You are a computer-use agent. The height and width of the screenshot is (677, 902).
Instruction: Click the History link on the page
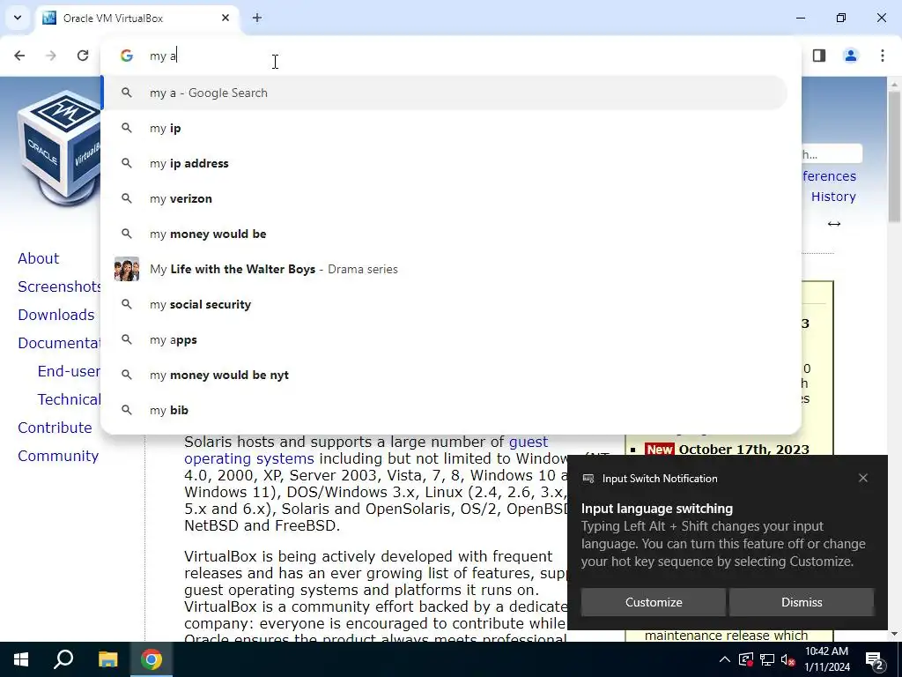coord(833,197)
